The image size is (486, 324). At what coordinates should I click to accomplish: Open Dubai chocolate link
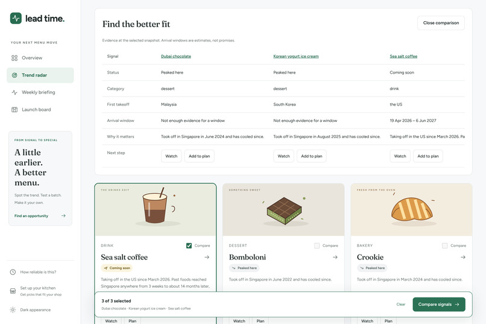[175, 57]
